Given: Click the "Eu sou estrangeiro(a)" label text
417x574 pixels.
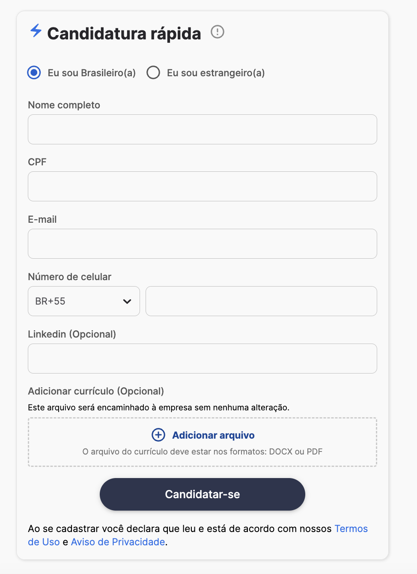Looking at the screenshot, I should (216, 73).
